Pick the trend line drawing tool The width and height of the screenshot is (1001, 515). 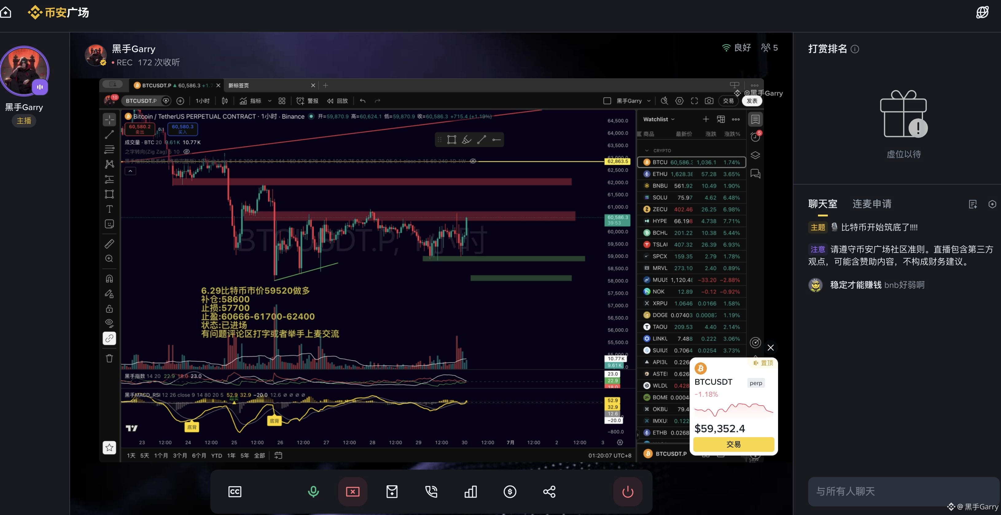click(109, 135)
